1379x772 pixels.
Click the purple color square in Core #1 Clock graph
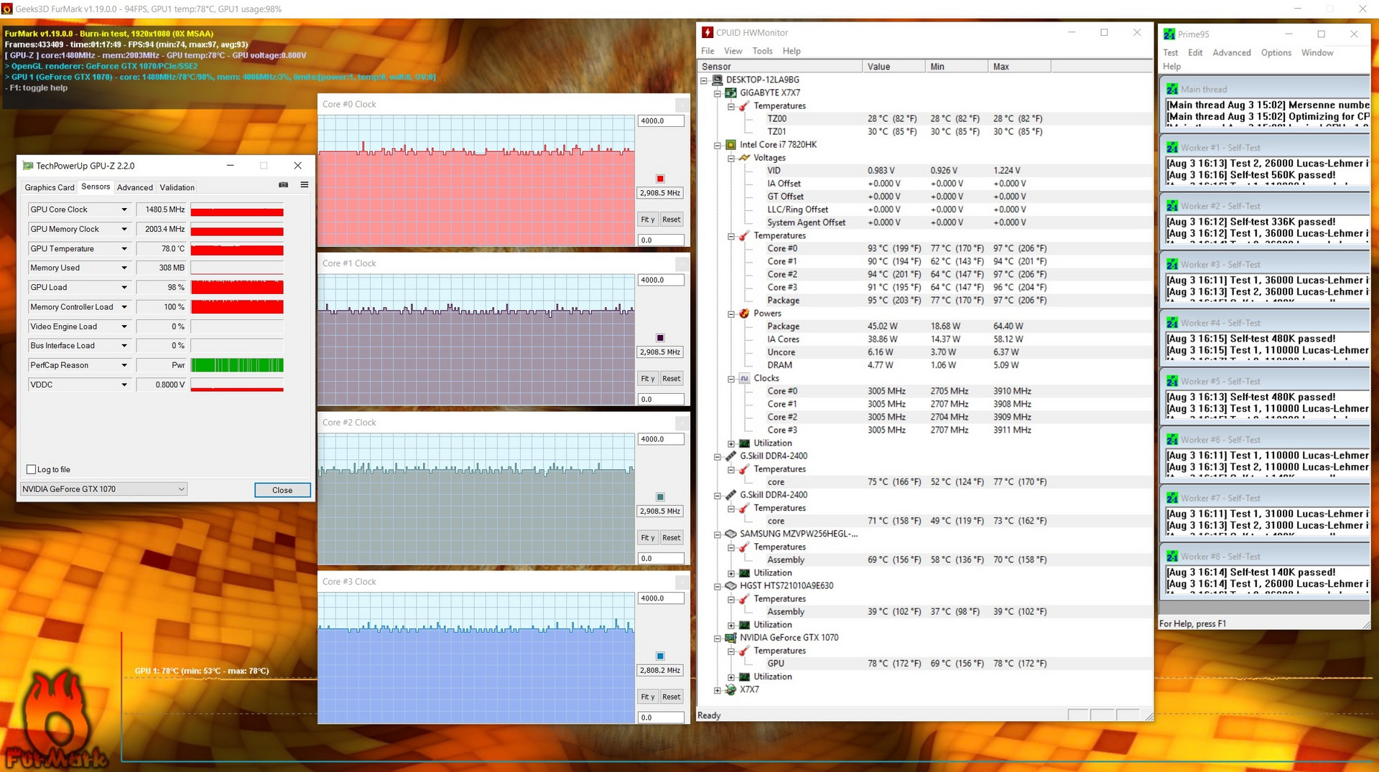tap(660, 338)
